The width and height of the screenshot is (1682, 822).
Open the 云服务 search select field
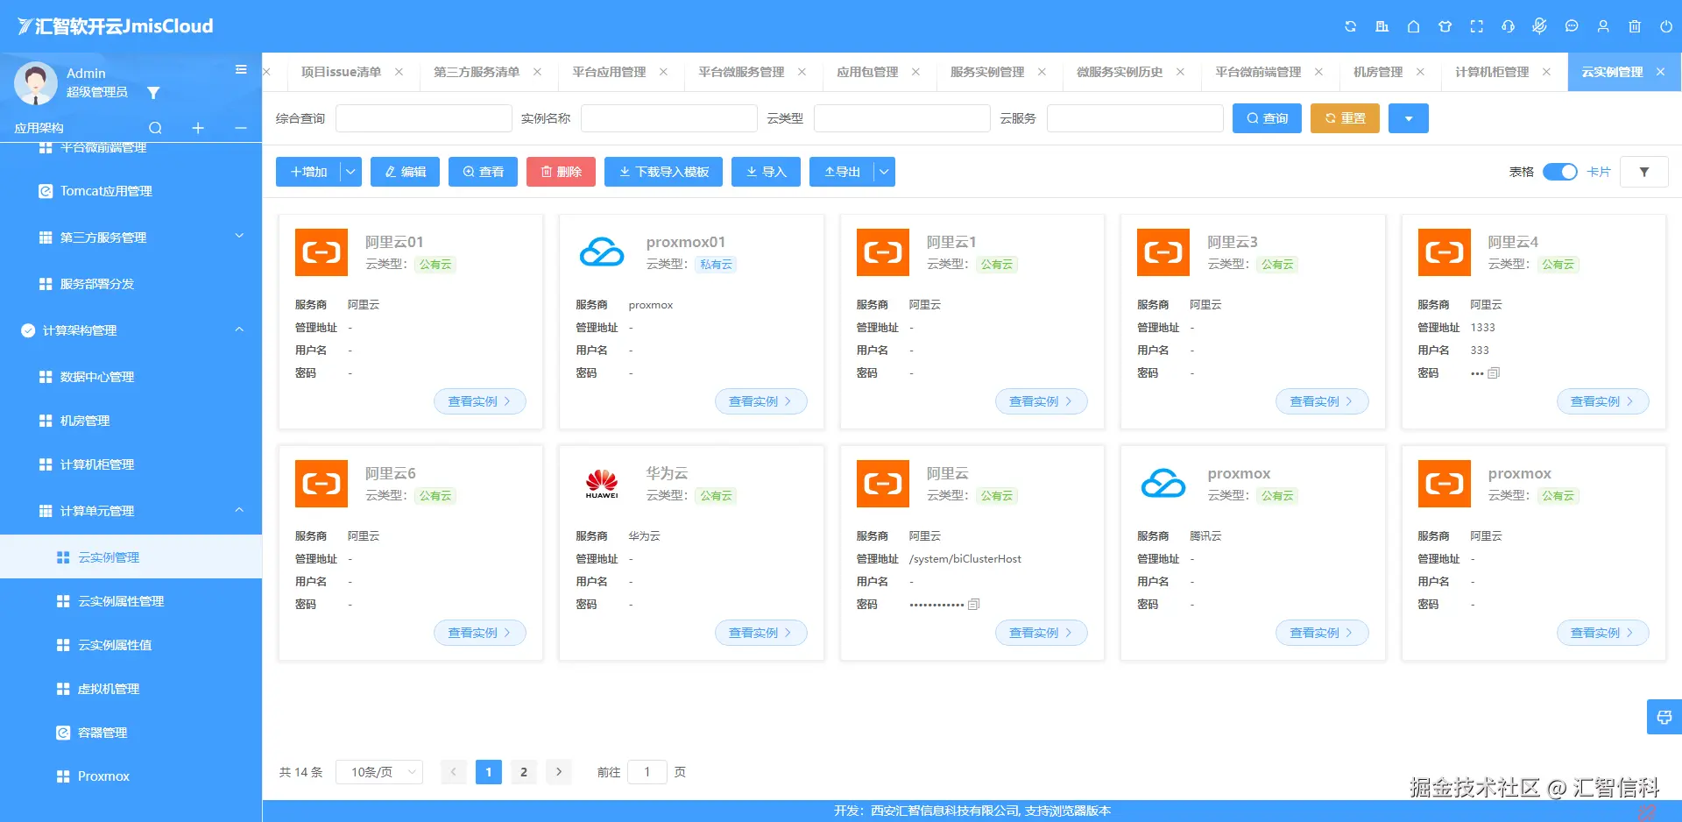tap(1134, 118)
